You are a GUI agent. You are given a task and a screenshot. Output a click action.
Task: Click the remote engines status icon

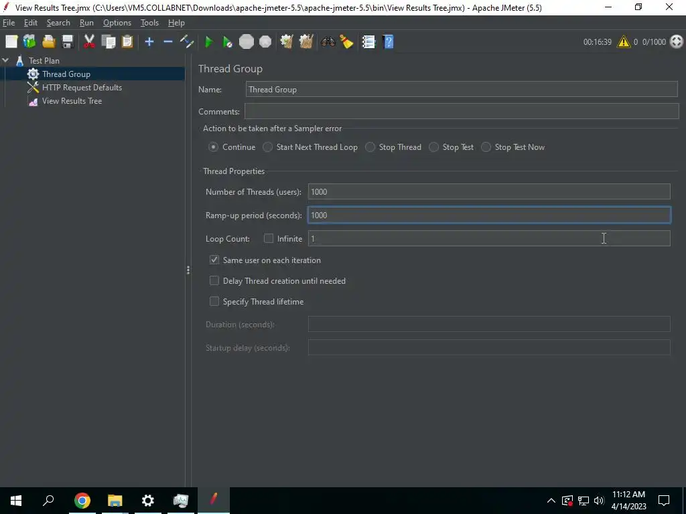pos(677,42)
